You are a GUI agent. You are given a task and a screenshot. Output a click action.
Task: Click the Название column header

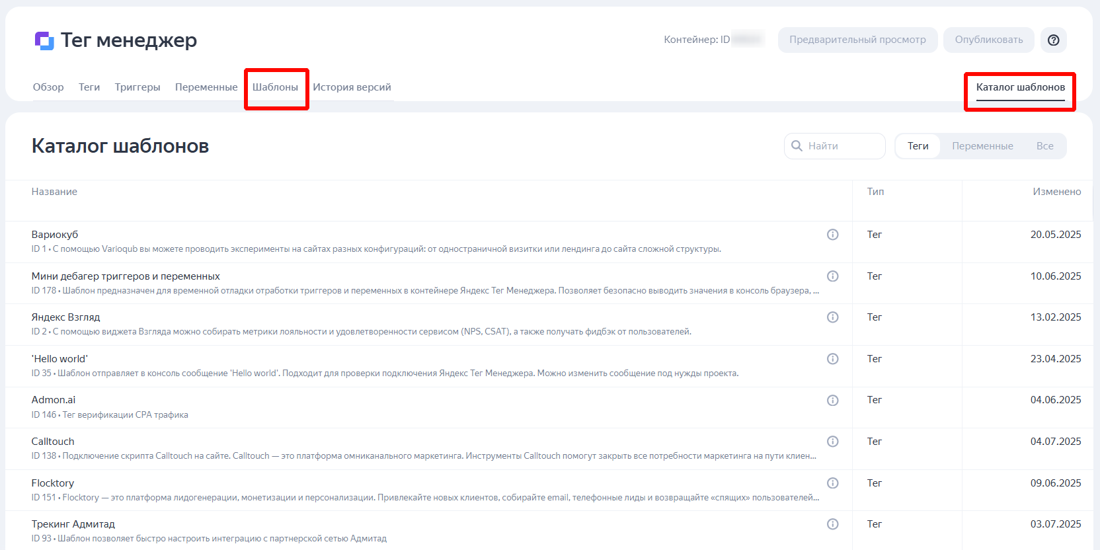tap(54, 192)
